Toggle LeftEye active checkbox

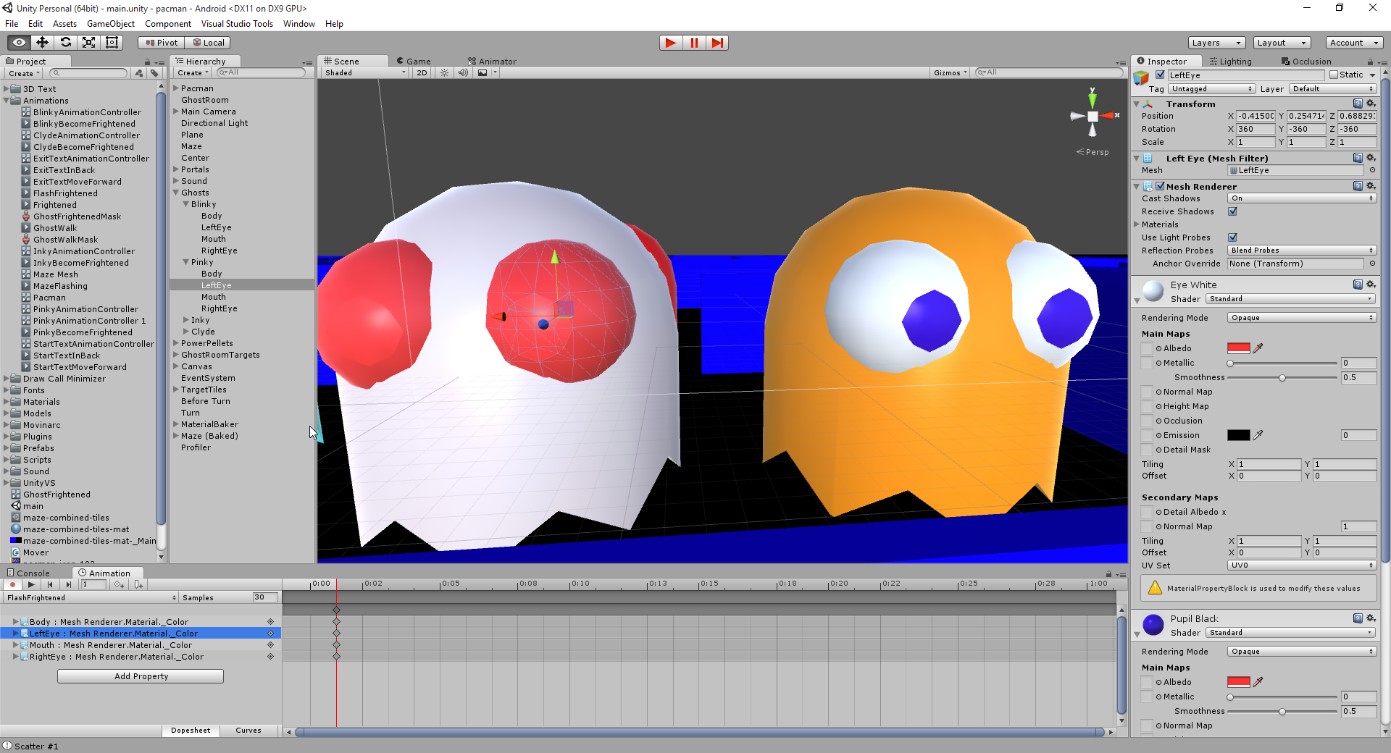point(1160,75)
